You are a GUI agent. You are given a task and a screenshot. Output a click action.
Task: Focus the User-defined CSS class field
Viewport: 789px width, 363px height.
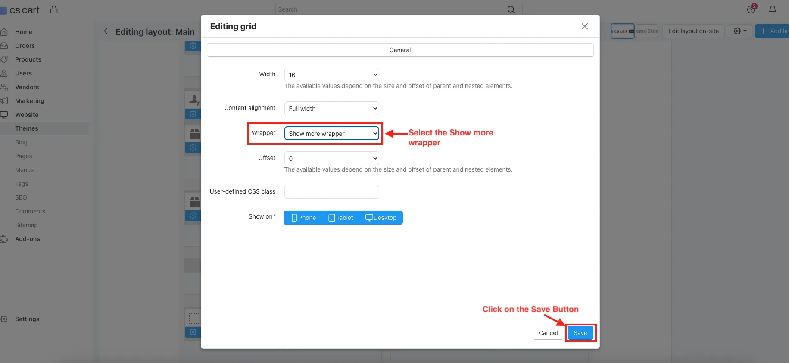(331, 192)
